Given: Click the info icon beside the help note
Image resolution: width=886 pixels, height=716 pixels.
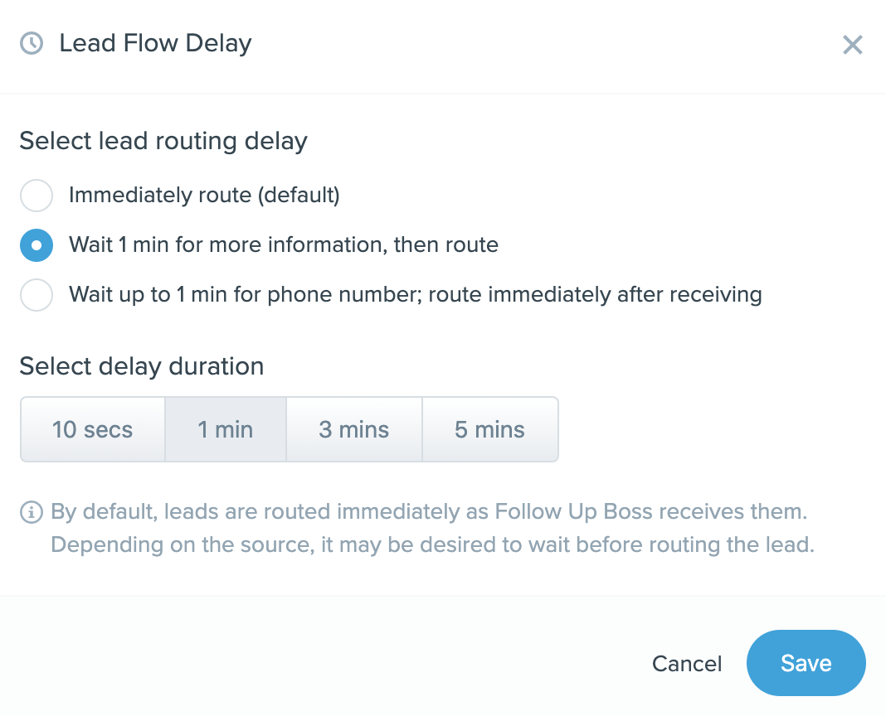Looking at the screenshot, I should pos(32,512).
